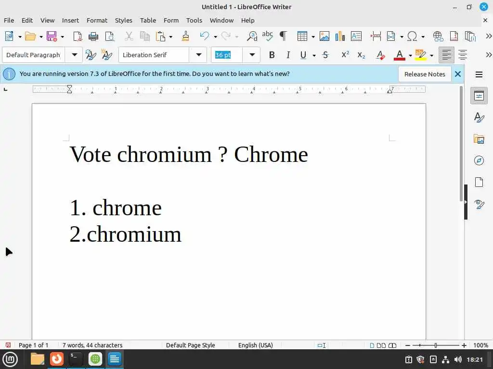
Task: Open the Save dropdown arrow
Action: coord(62,37)
